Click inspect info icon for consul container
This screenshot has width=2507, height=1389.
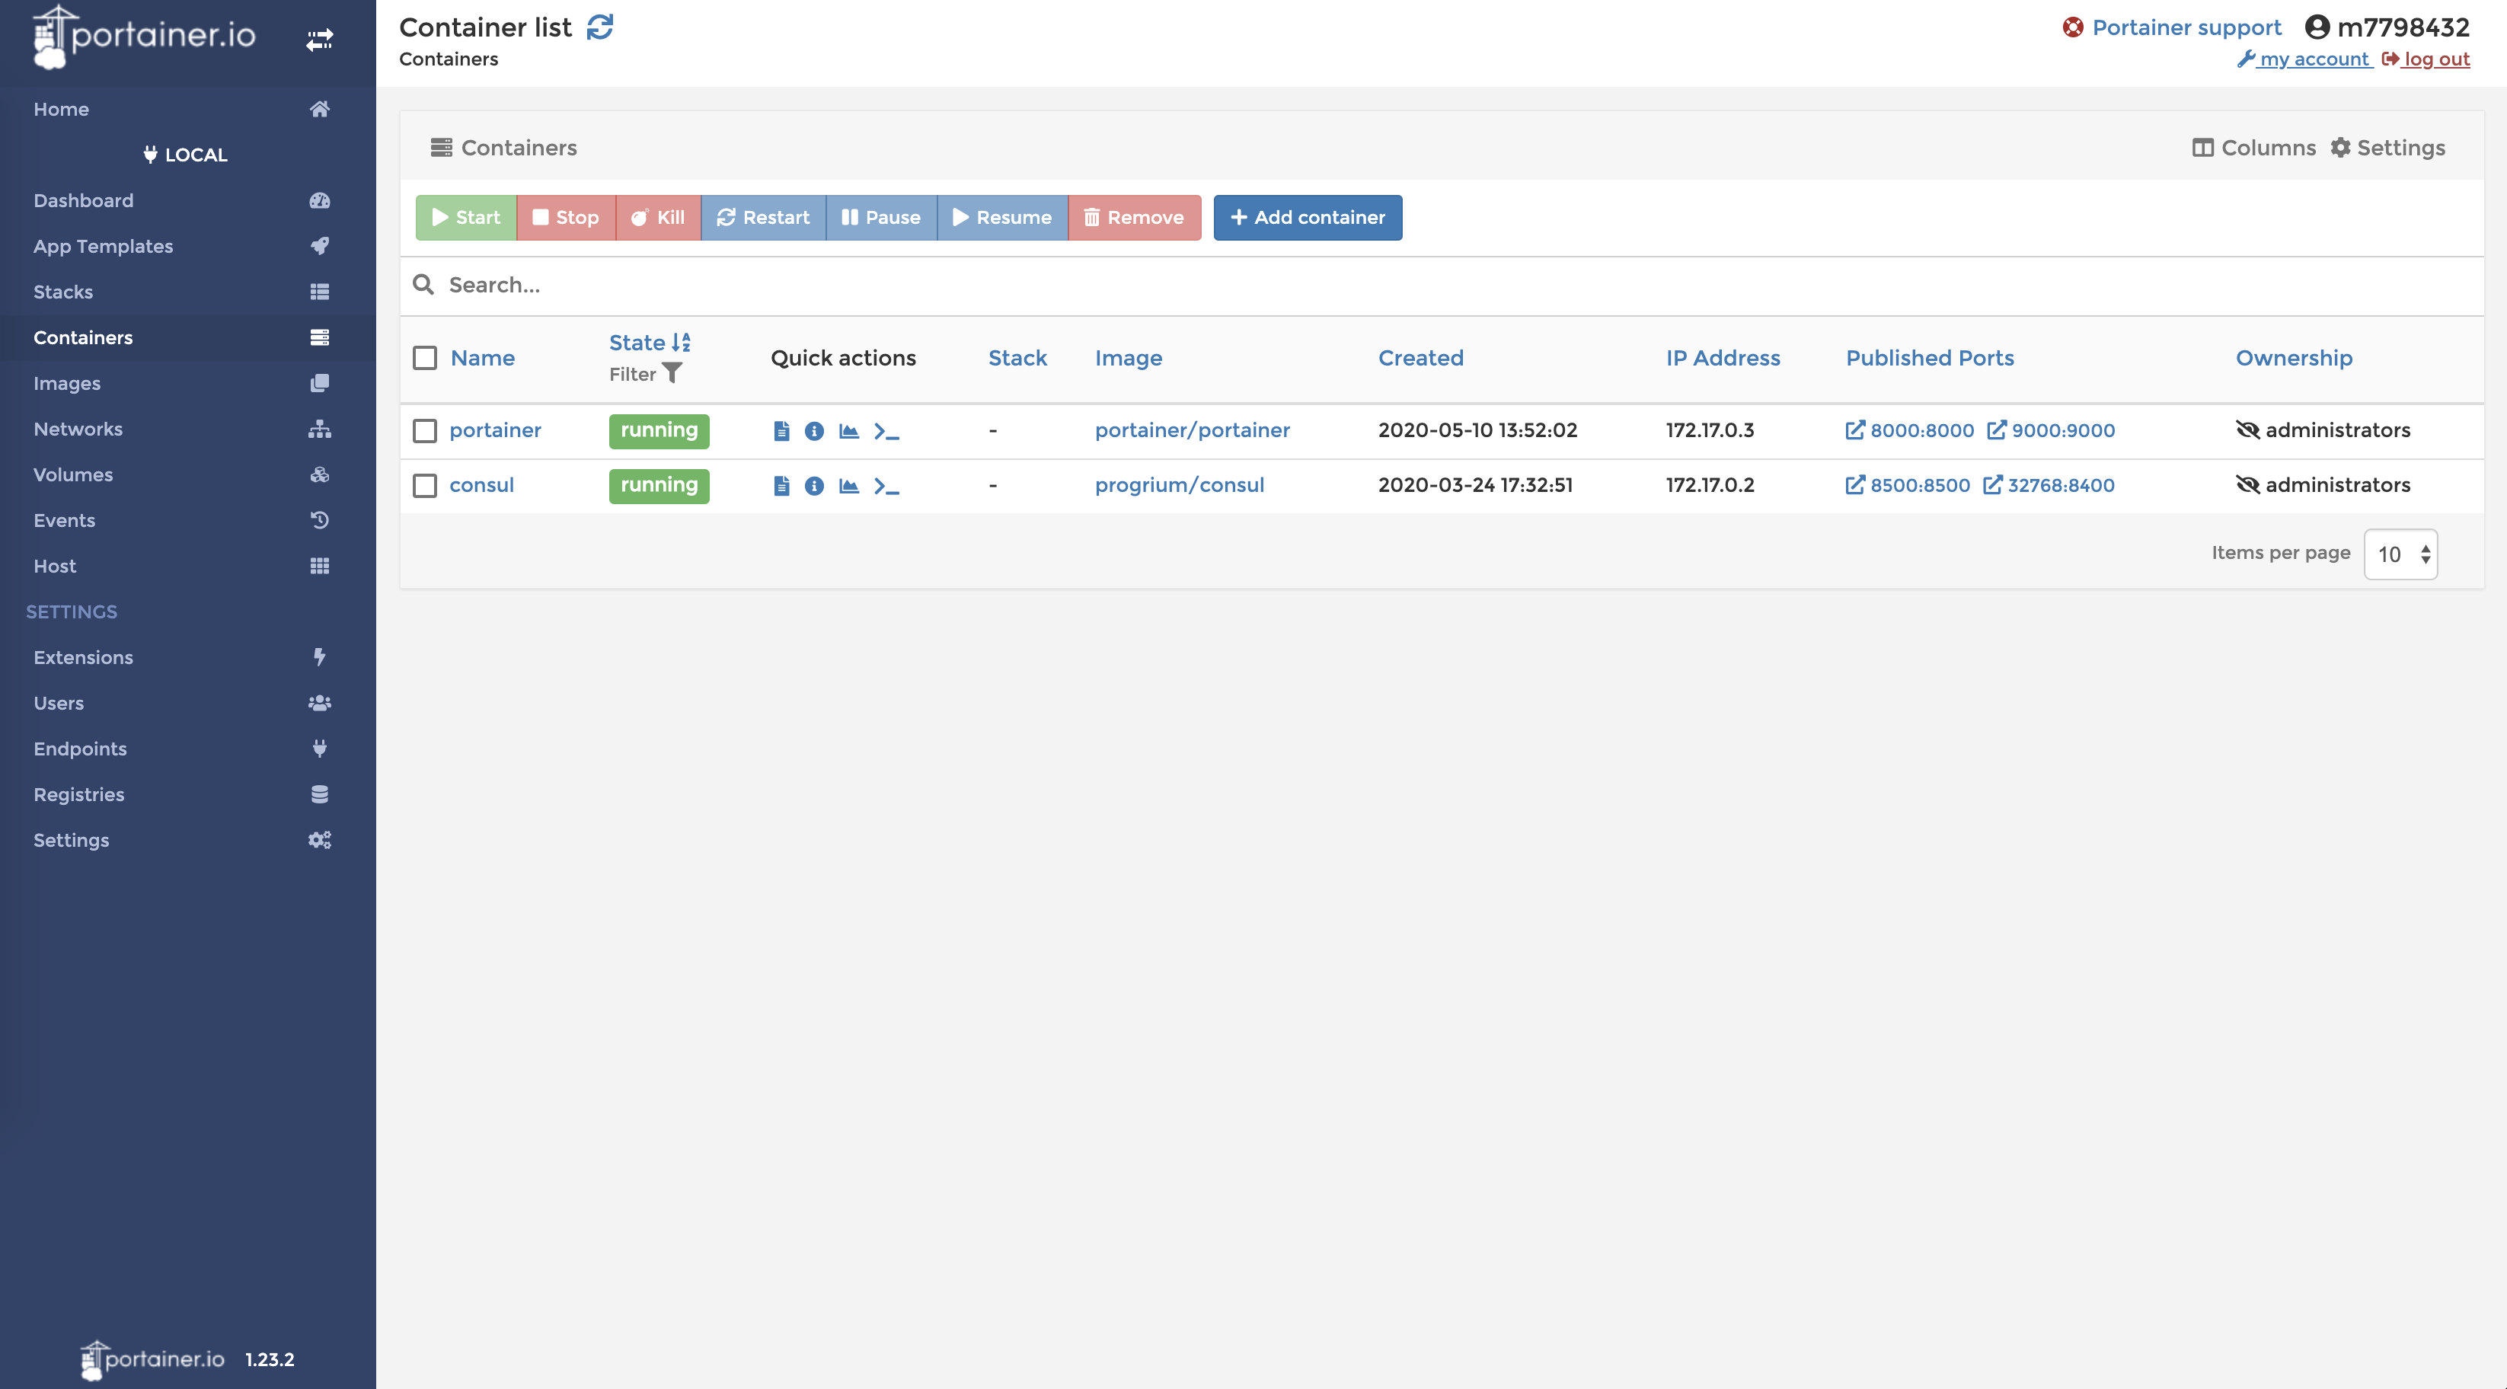[813, 486]
